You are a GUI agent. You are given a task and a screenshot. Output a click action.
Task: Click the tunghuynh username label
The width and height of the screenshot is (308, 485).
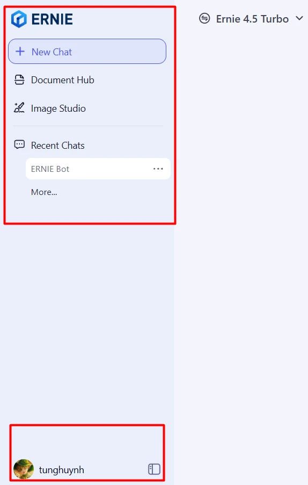[x=62, y=470]
